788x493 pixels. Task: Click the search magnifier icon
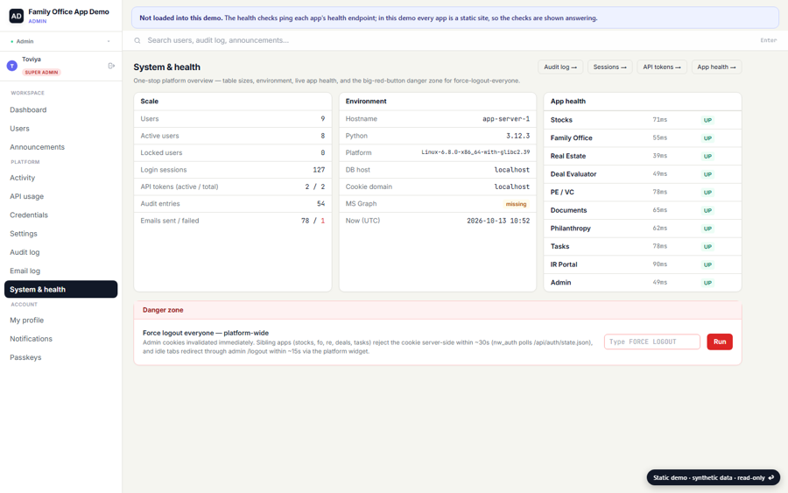137,40
